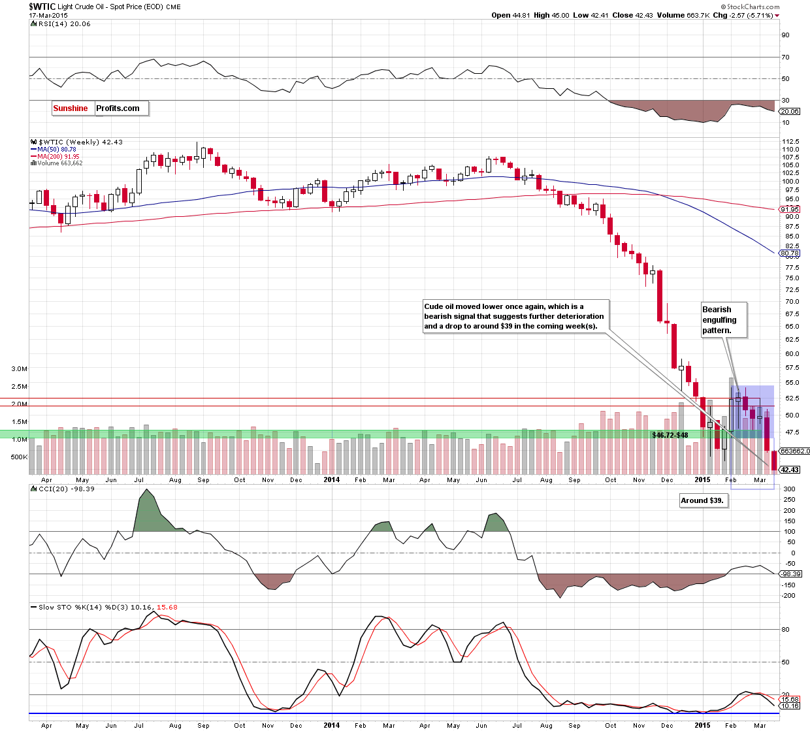
Task: Select the MA(50) 80.78 legend entry
Action: pos(53,150)
